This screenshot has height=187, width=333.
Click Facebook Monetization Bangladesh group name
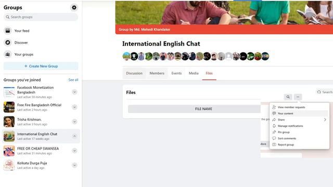(35, 90)
